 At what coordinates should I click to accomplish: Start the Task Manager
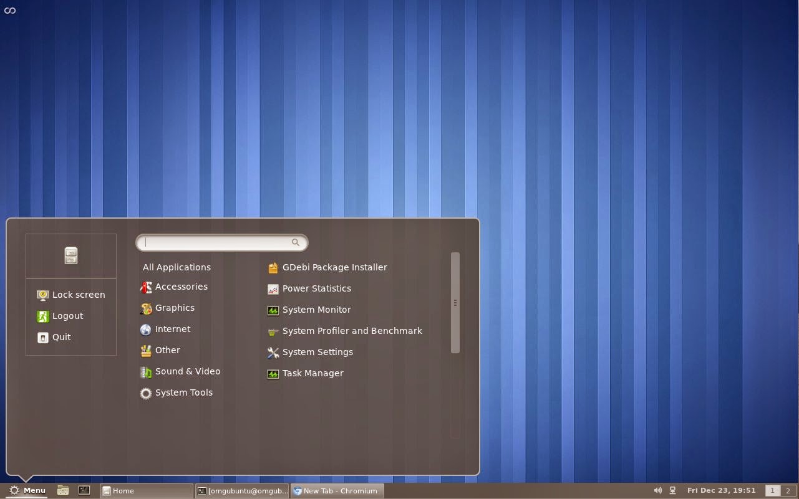pos(312,373)
